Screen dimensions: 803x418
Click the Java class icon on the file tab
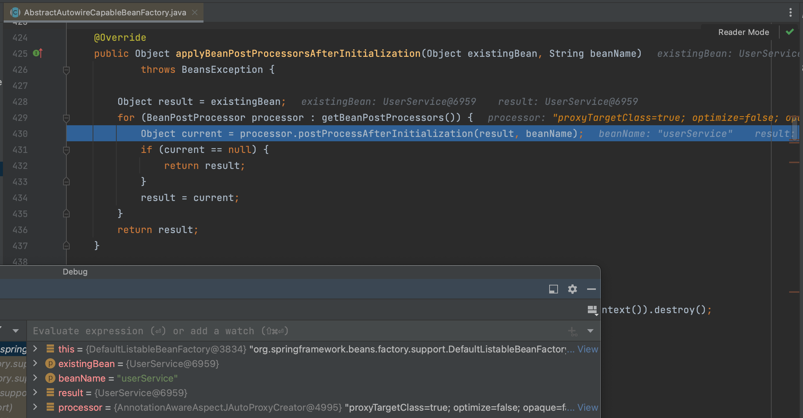(15, 12)
